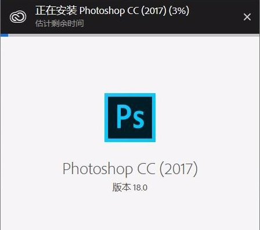
Task: Close the Photoshop installer window
Action: [247, 17]
